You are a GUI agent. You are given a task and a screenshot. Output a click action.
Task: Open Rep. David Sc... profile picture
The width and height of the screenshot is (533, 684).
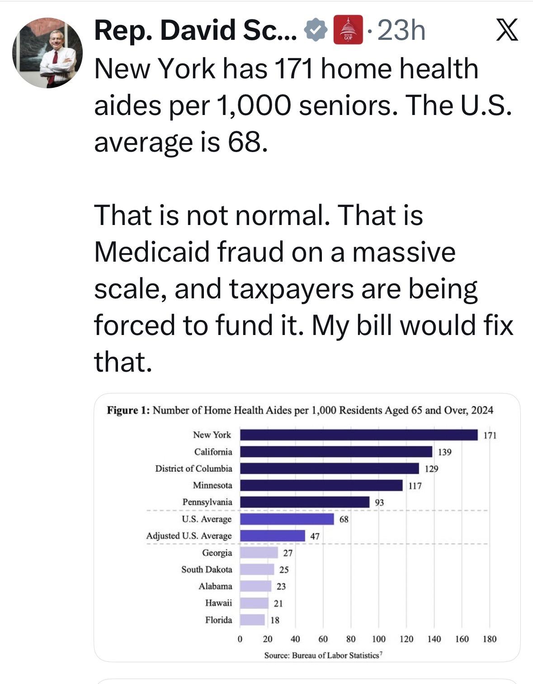[x=47, y=53]
